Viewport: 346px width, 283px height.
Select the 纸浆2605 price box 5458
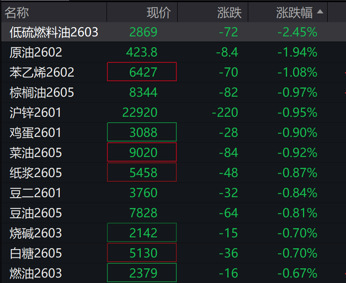(142, 172)
